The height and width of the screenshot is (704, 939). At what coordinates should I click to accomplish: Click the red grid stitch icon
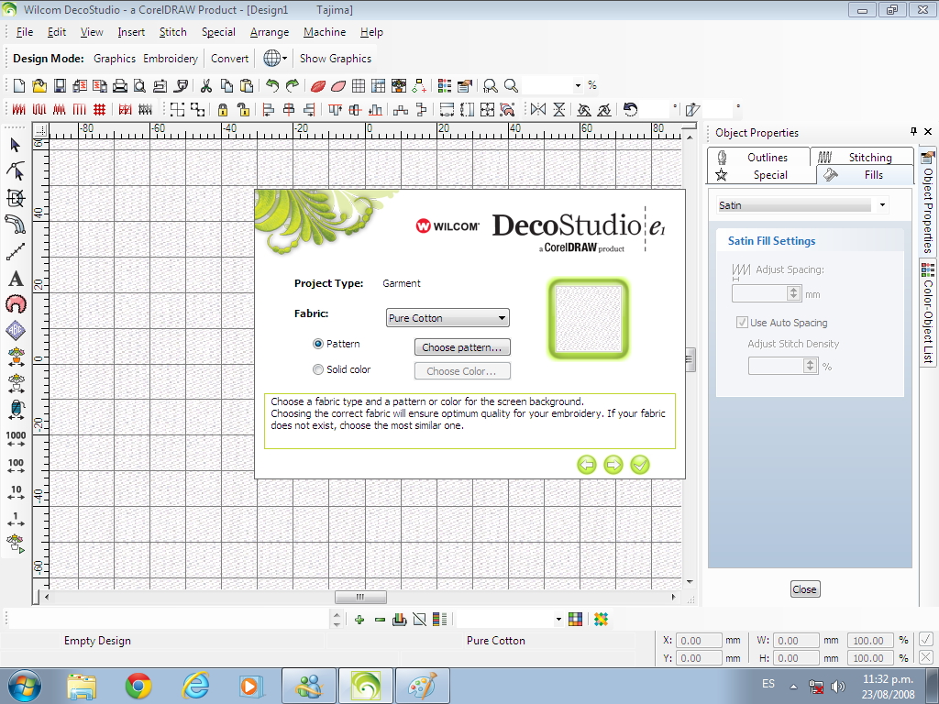tap(99, 110)
